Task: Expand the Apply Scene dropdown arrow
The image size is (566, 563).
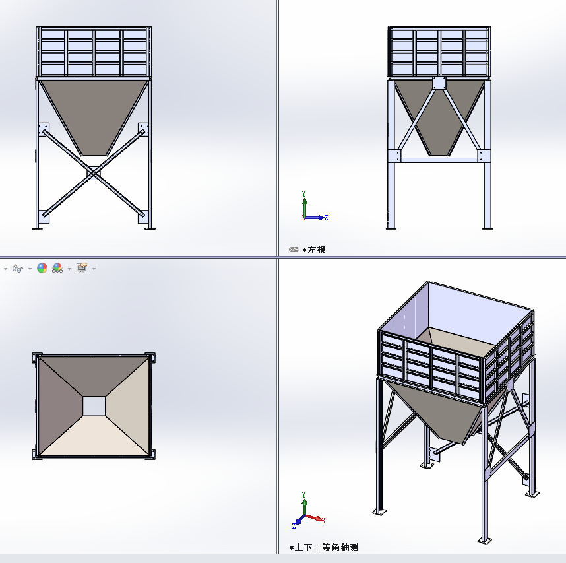Action: 70,269
